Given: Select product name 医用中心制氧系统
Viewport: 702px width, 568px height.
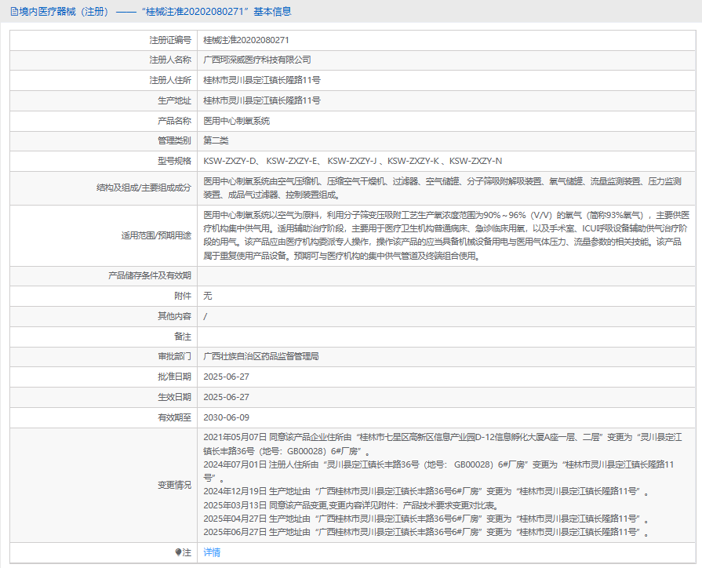Looking at the screenshot, I should [236, 121].
